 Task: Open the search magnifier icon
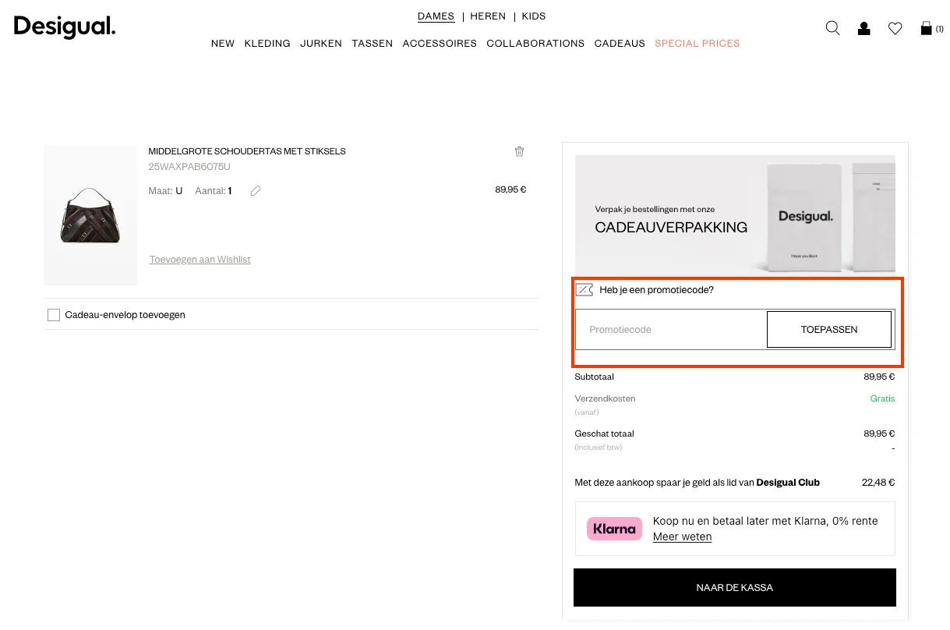point(832,29)
